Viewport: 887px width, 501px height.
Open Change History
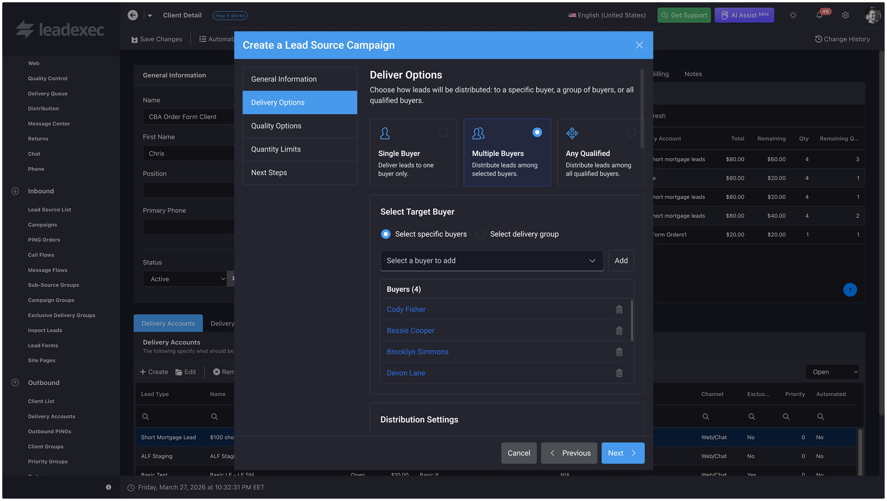[x=842, y=39]
